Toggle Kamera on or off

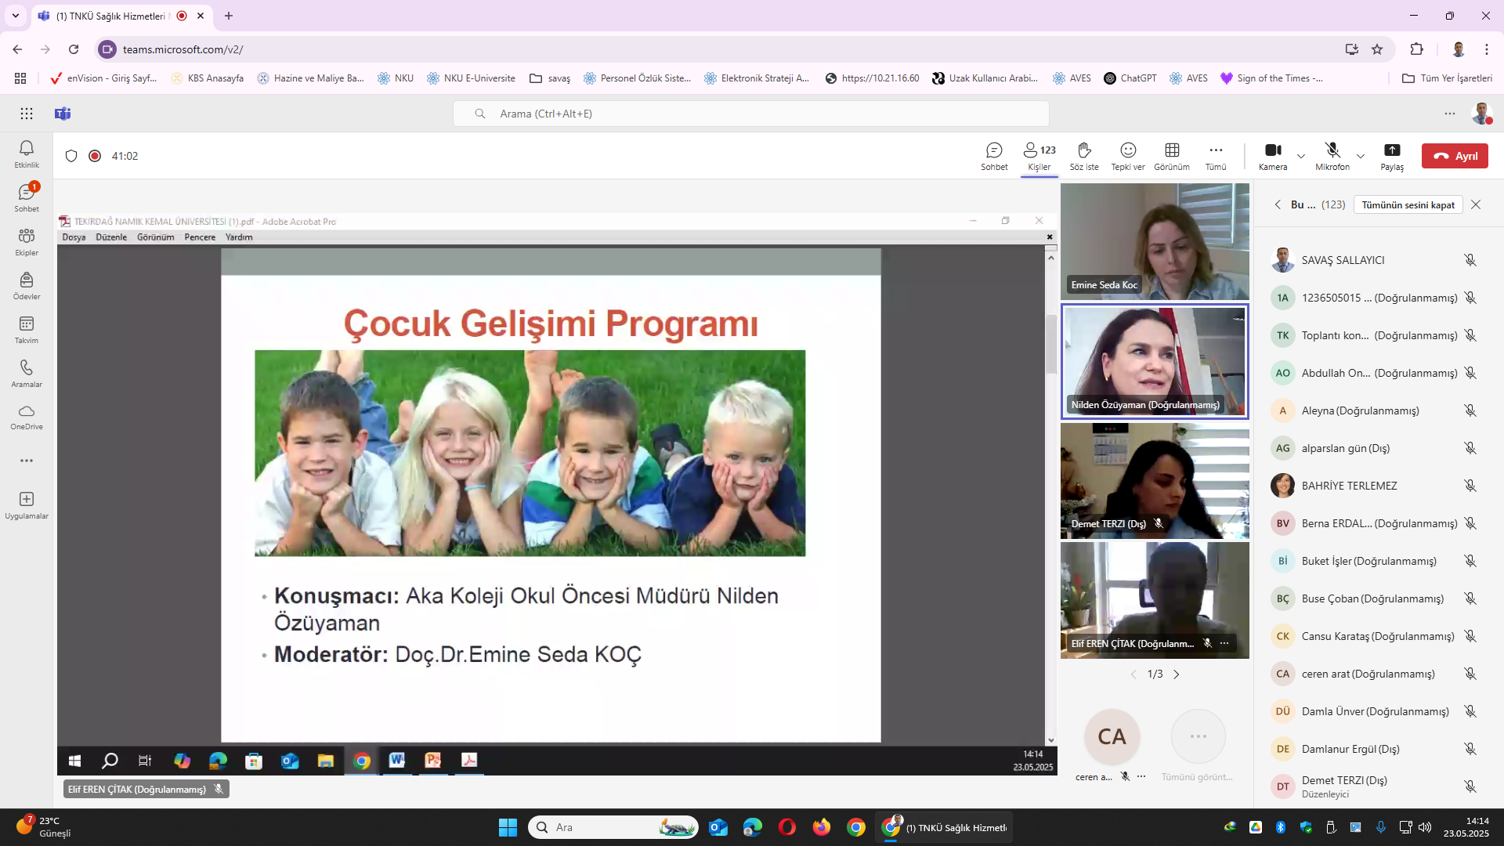coord(1273,156)
